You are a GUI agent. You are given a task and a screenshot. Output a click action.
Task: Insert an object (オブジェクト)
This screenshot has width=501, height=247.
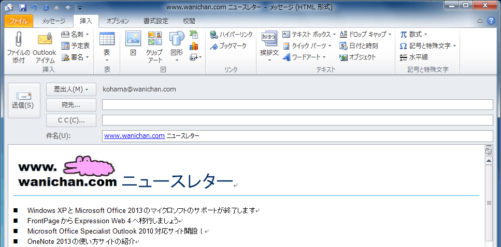click(357, 57)
